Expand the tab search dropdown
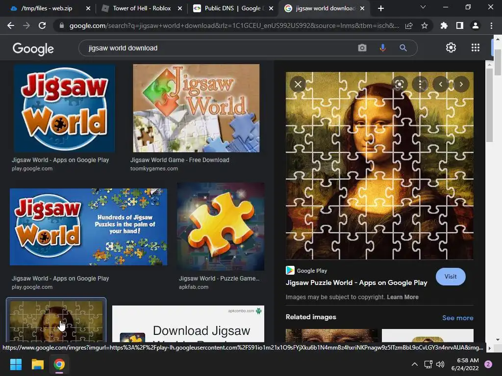This screenshot has width=502, height=376. (423, 7)
